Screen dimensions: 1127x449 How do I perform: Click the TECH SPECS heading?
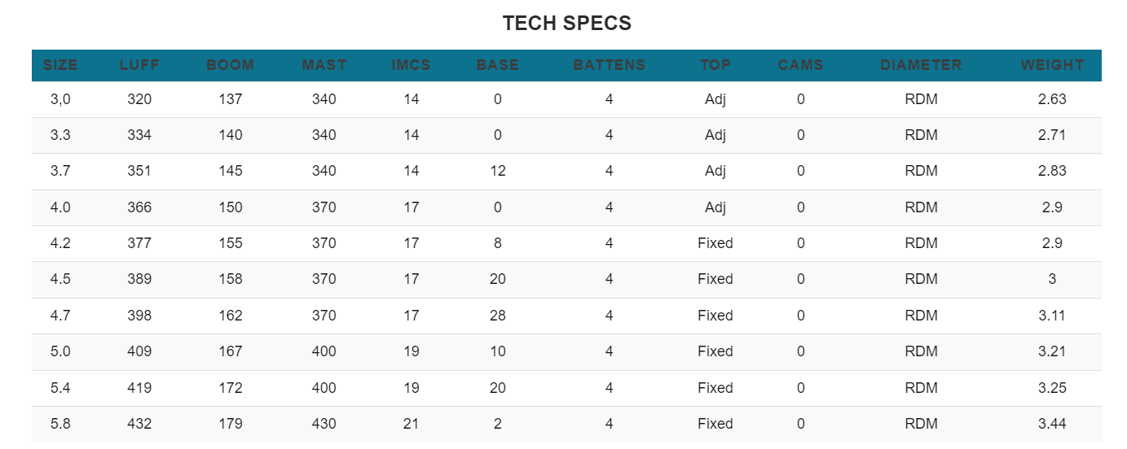coord(567,23)
